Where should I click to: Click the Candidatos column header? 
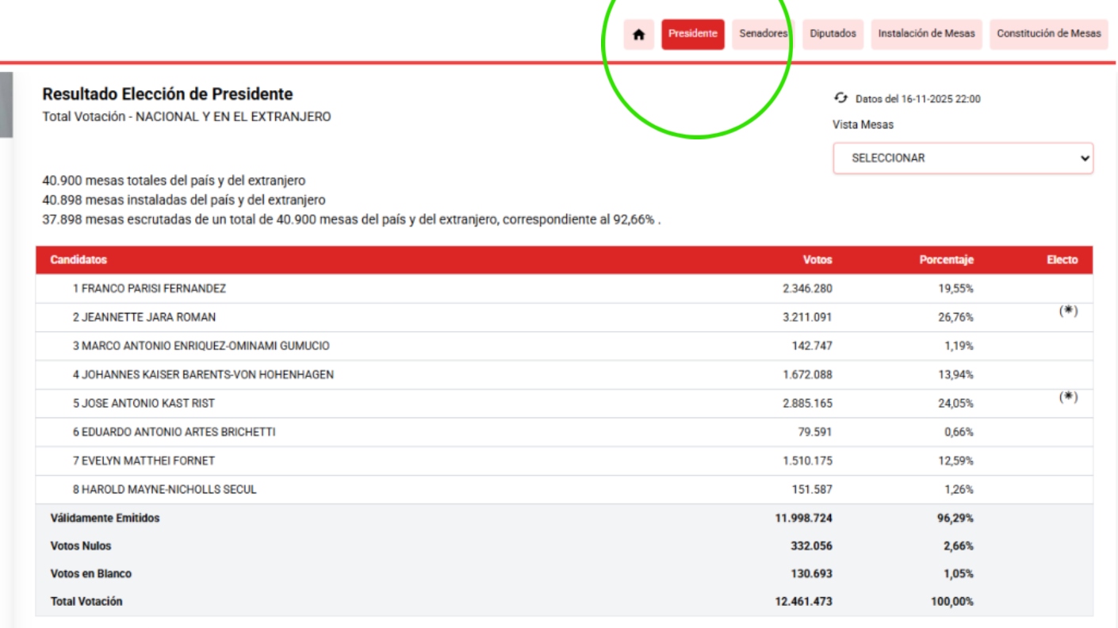[78, 260]
